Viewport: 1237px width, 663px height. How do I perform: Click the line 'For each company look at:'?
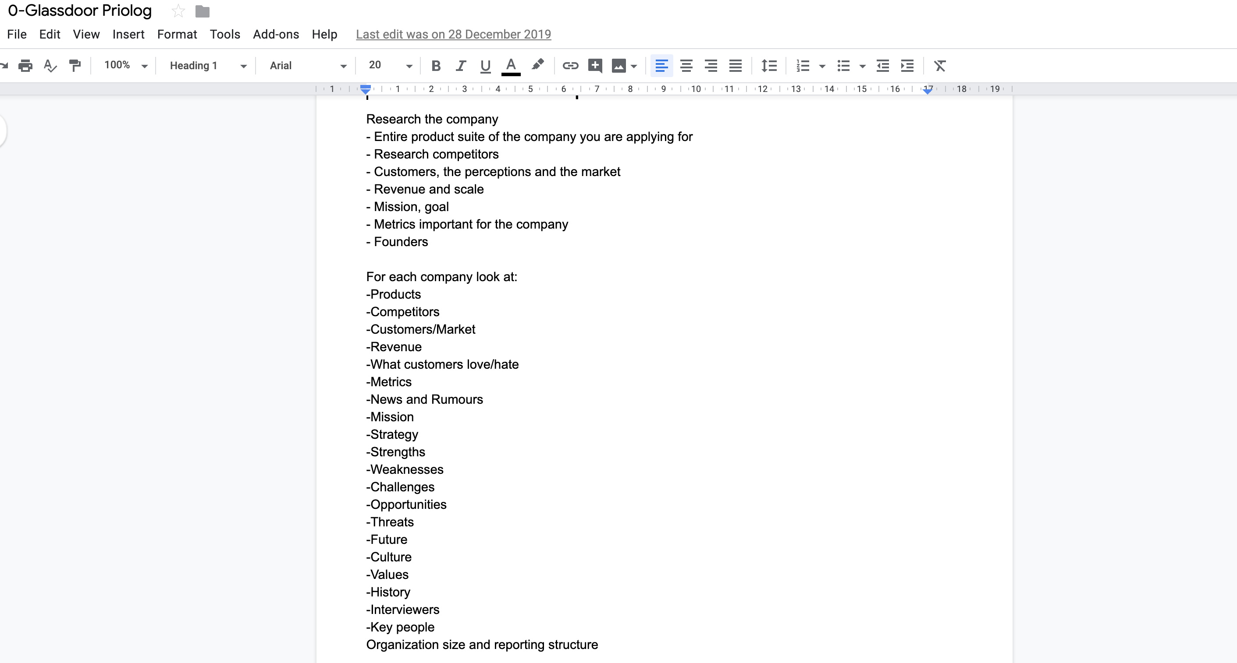[x=442, y=277]
